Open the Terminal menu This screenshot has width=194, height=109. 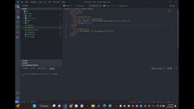[x=56, y=2]
